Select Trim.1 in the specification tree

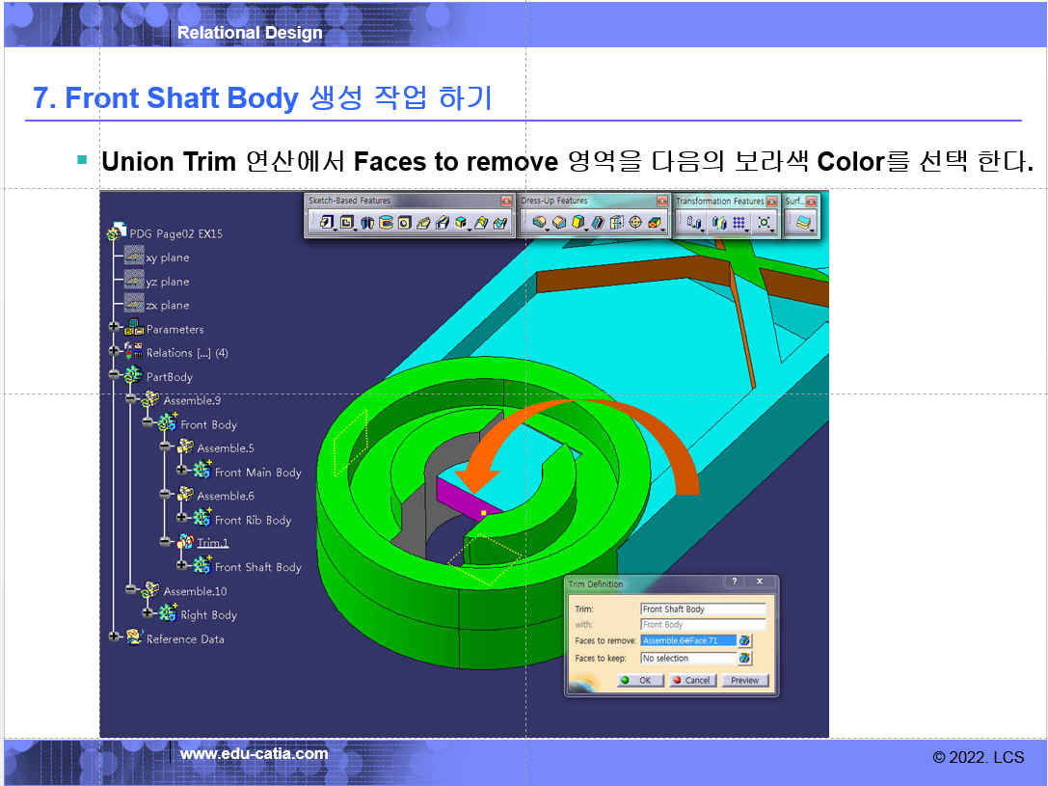(212, 543)
